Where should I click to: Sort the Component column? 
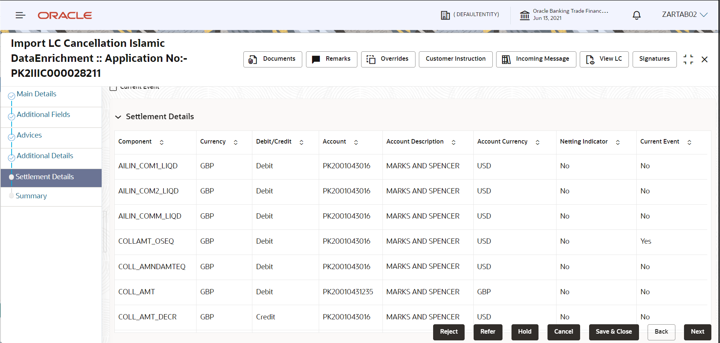[162, 142]
